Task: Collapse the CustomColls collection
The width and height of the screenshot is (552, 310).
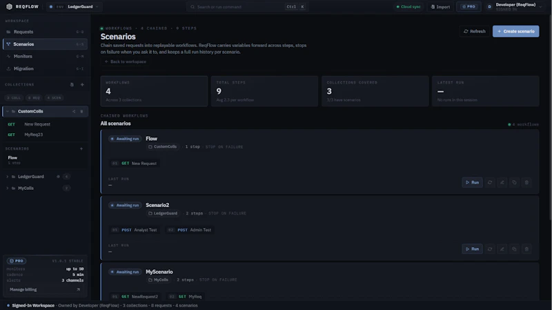Action: 8,111
